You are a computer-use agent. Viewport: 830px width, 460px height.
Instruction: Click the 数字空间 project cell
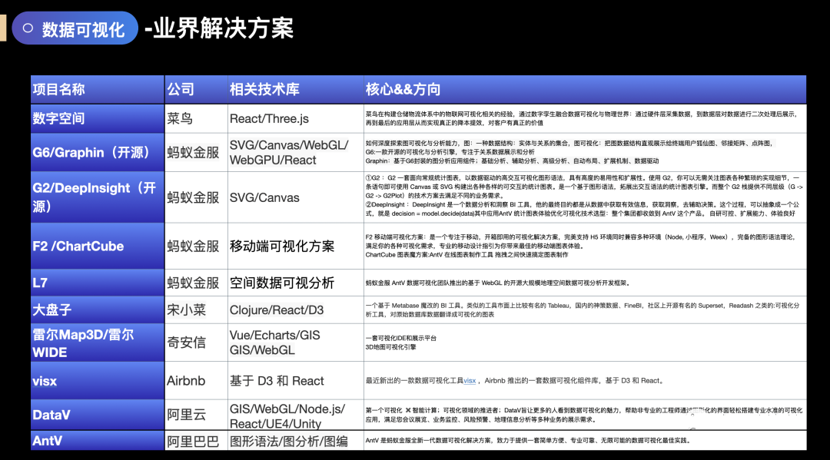point(98,118)
